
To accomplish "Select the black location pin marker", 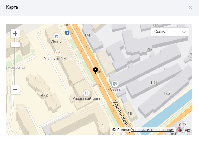I will tap(96, 70).
